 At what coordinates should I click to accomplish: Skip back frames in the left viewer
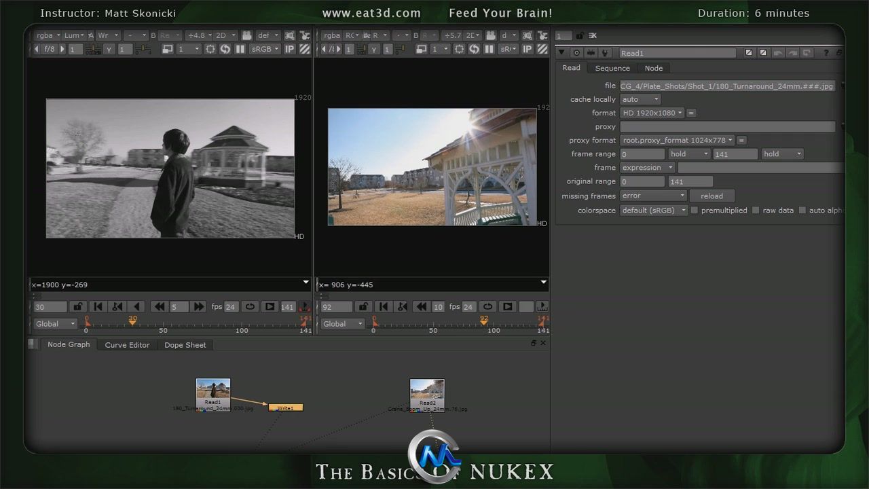160,307
